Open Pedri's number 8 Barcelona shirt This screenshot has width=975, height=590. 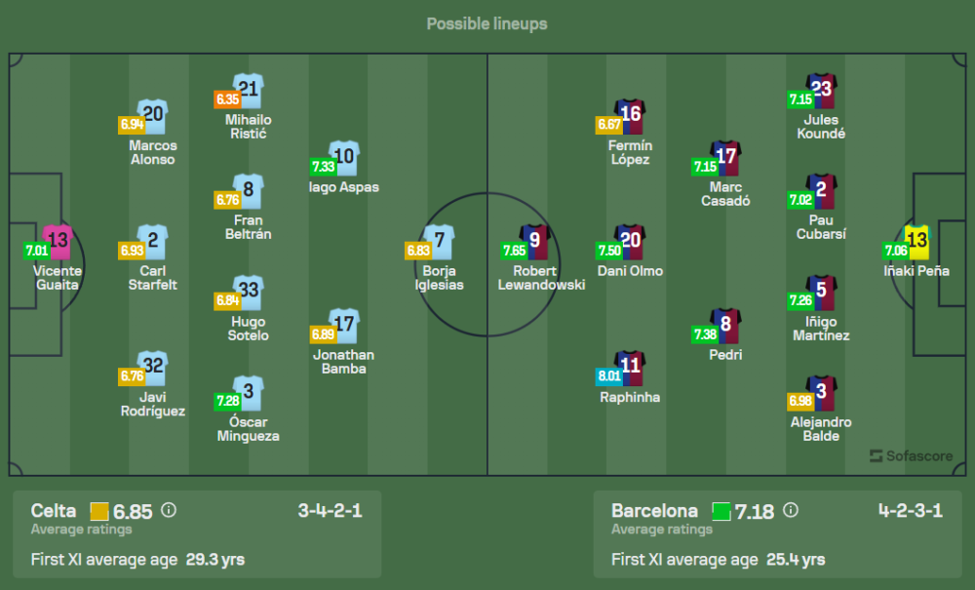pyautogui.click(x=725, y=324)
